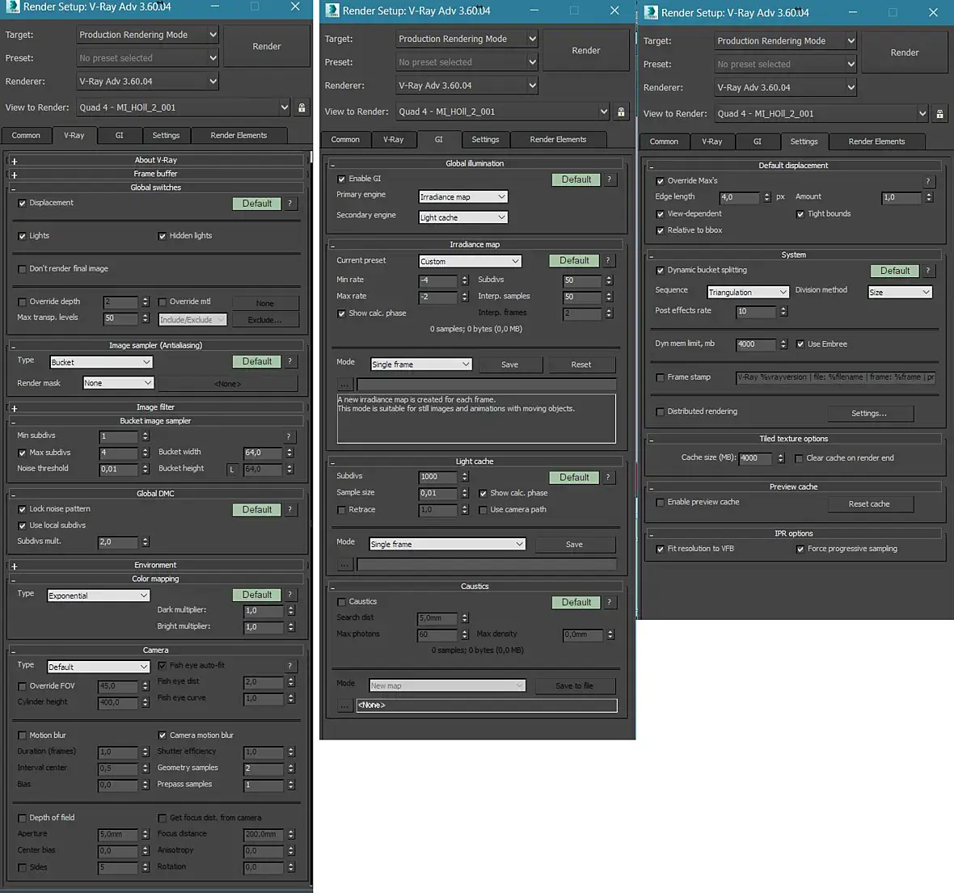Open help for Default displacement rollout

click(928, 181)
